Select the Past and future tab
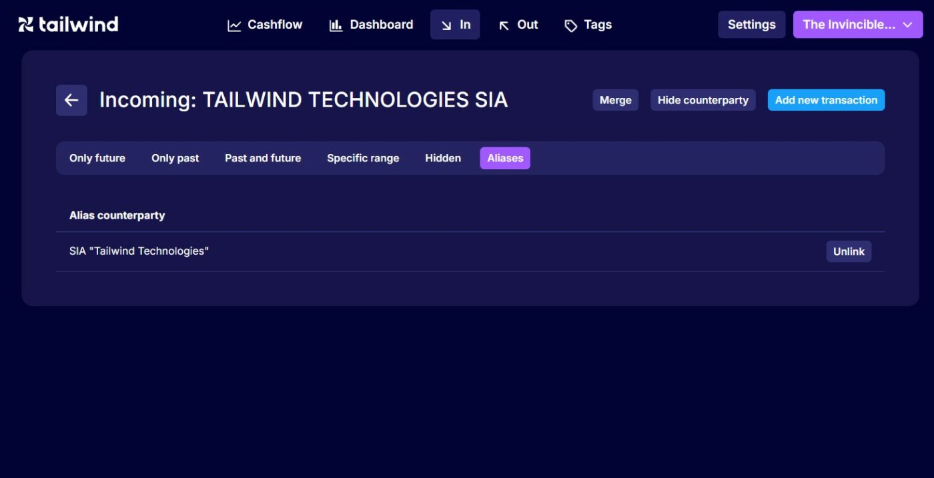This screenshot has width=934, height=478. 263,158
